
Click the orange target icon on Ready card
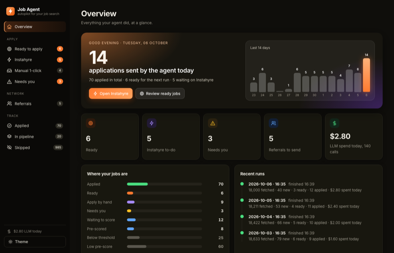[x=91, y=123]
